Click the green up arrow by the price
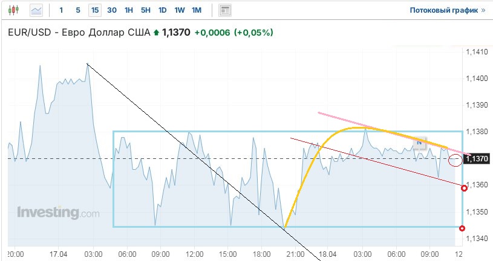Image resolution: width=493 pixels, height=261 pixels. [157, 33]
